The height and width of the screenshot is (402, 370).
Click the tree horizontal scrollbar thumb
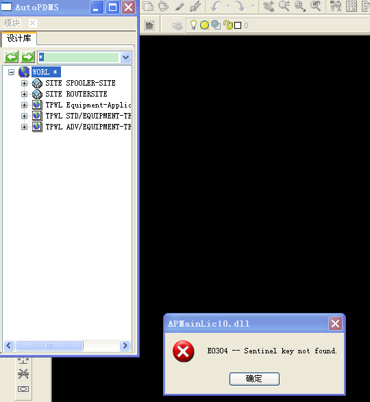pos(49,346)
